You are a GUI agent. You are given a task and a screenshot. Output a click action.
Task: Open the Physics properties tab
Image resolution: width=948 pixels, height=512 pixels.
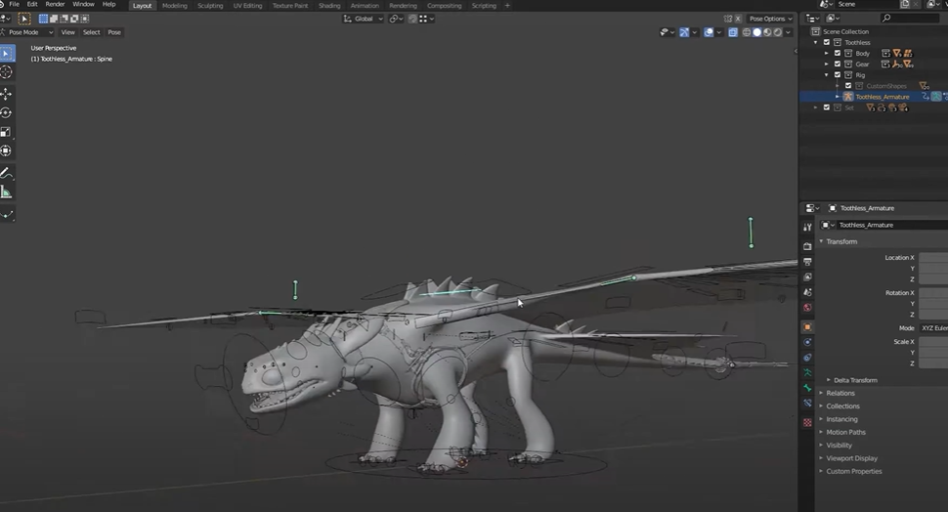click(807, 342)
